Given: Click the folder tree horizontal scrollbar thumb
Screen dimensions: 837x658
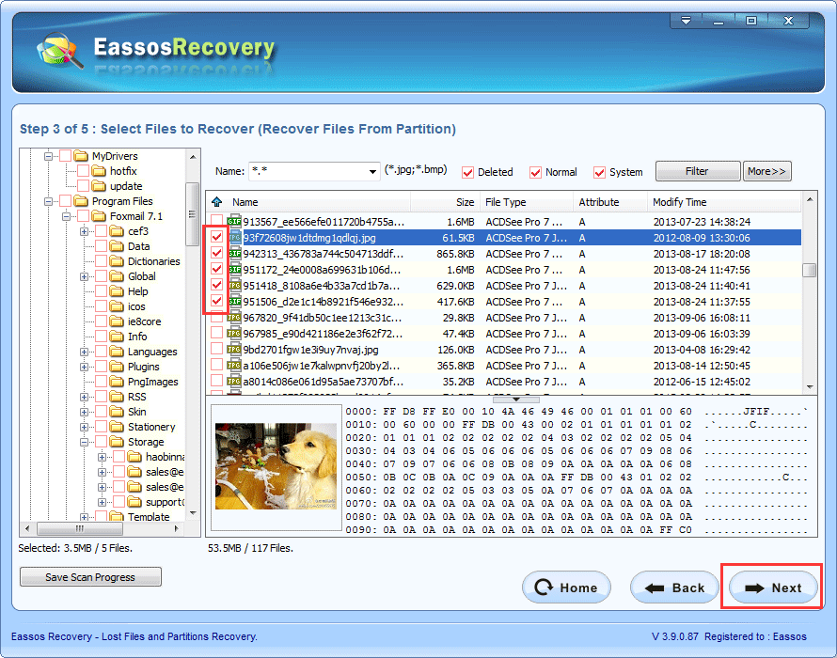Looking at the screenshot, I should point(80,529).
